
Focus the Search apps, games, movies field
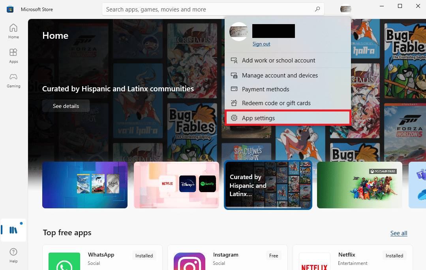pos(213,9)
